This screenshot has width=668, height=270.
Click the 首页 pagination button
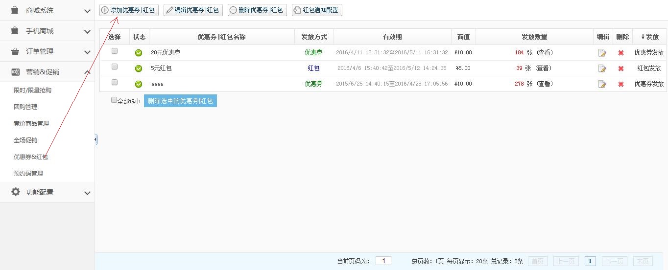coord(537,261)
